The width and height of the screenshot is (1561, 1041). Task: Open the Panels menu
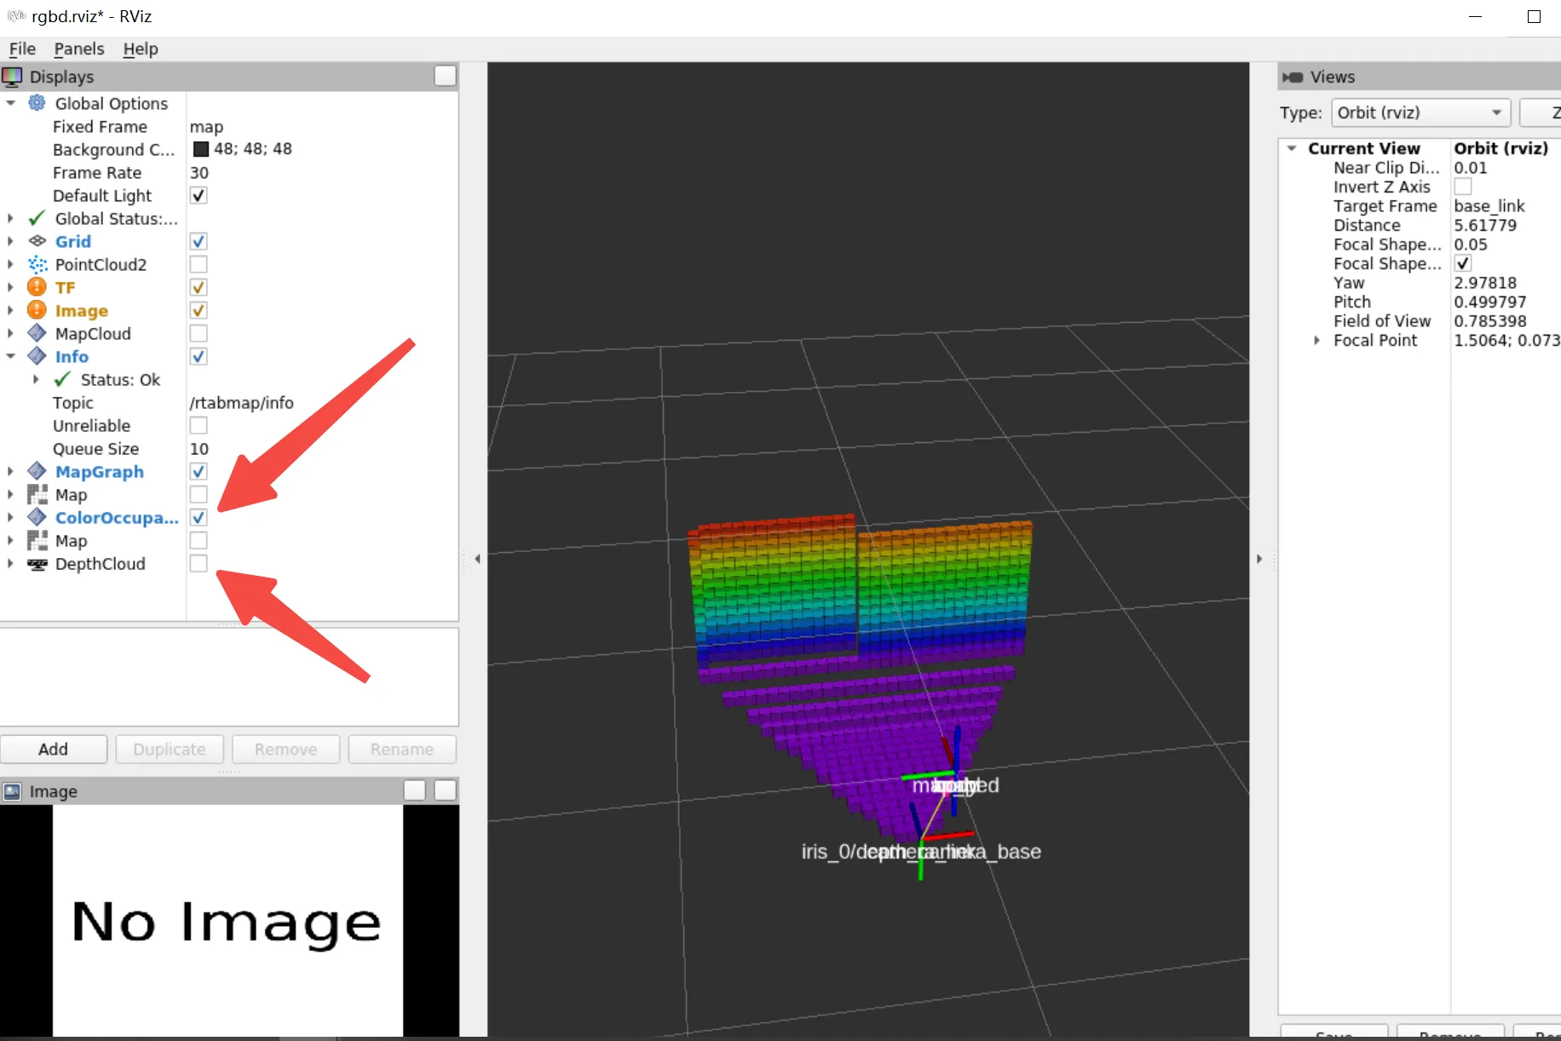78,49
